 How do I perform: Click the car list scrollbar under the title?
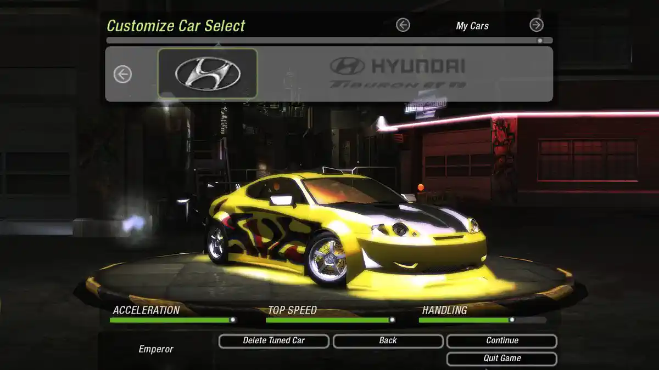[329, 41]
